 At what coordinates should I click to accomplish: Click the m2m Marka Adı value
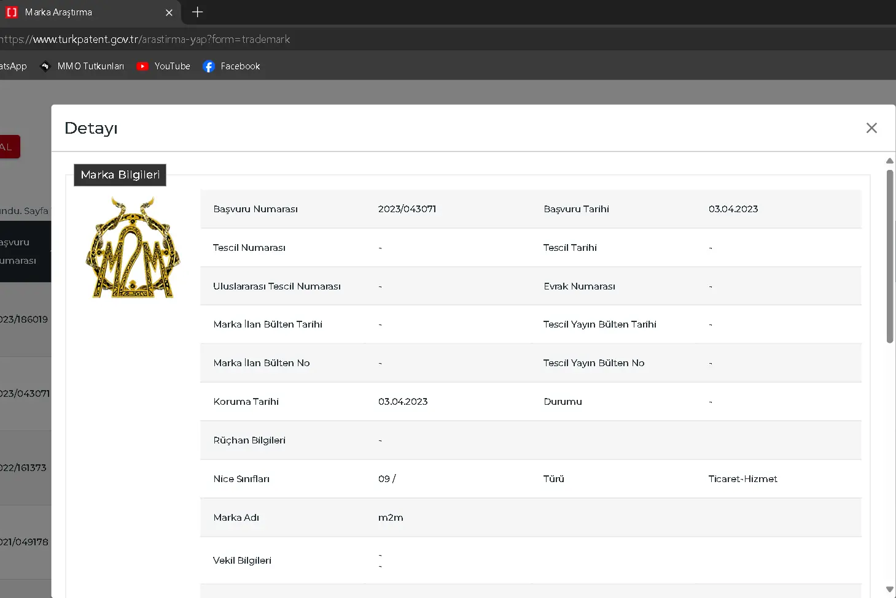pyautogui.click(x=391, y=518)
